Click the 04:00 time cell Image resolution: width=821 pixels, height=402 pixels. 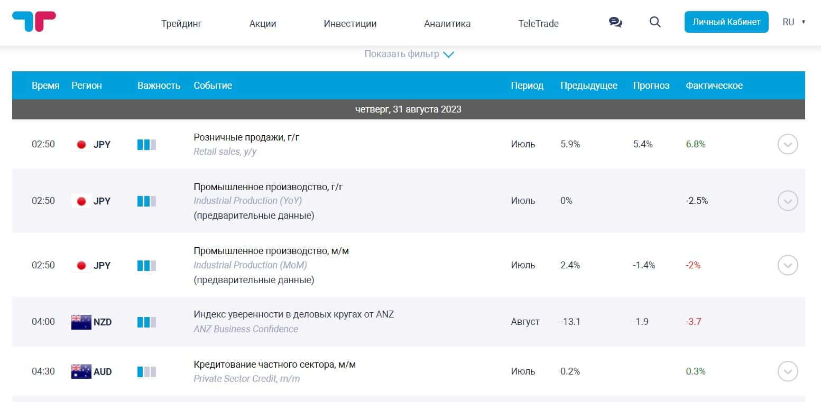tap(43, 322)
